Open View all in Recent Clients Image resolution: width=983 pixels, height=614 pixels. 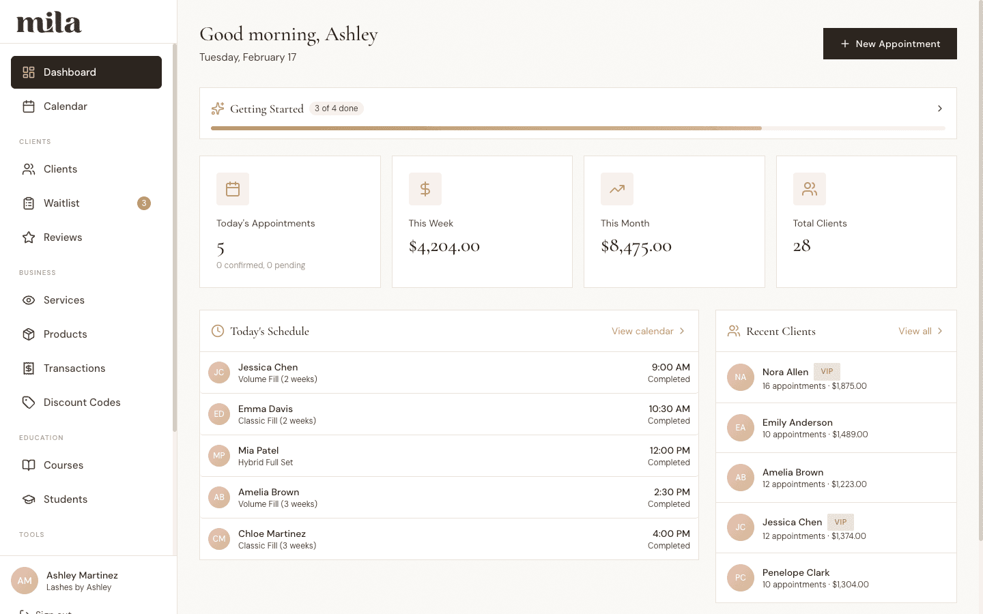[920, 331]
